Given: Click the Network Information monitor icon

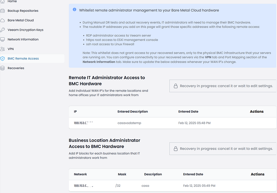Looking at the screenshot, I should point(3,39).
